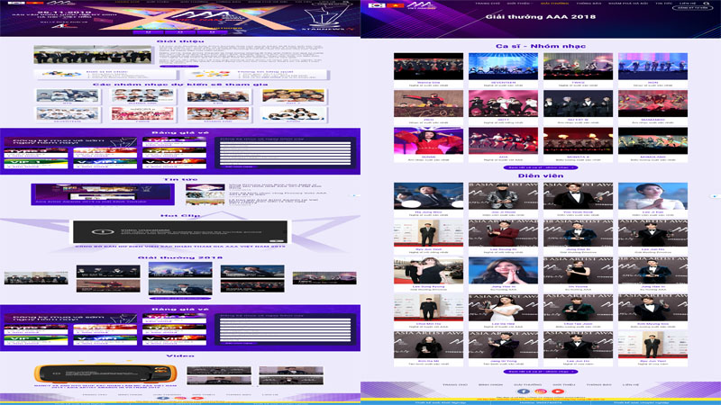Click the Vietnam flag icon on right page
721x405 pixels.
point(397,5)
